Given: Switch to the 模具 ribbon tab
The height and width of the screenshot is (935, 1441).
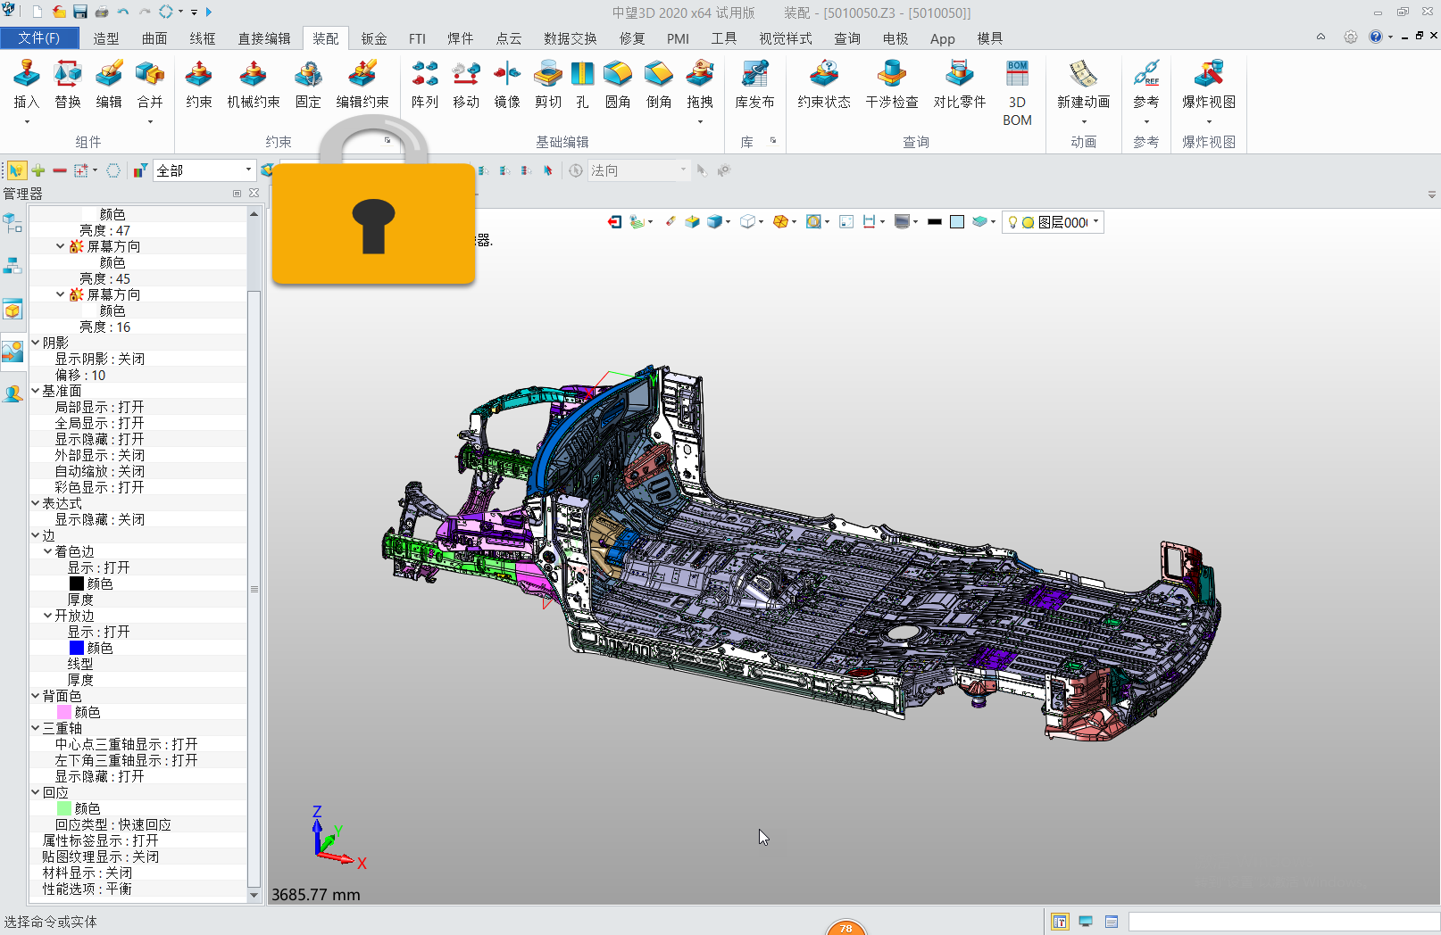Looking at the screenshot, I should point(990,38).
